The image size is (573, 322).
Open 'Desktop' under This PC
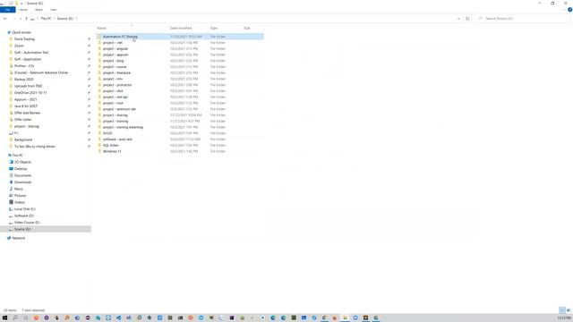pos(21,169)
